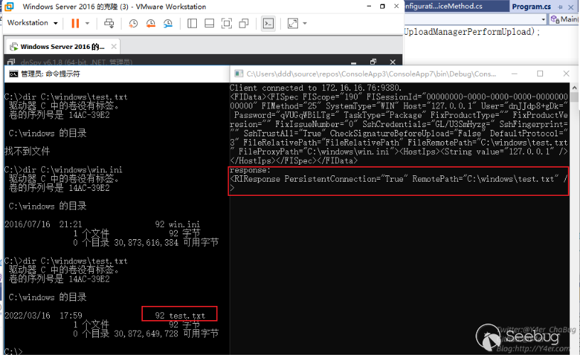Click '30,873,616,384 可用字节' free space text
This screenshot has width=580, height=357.
(166, 243)
